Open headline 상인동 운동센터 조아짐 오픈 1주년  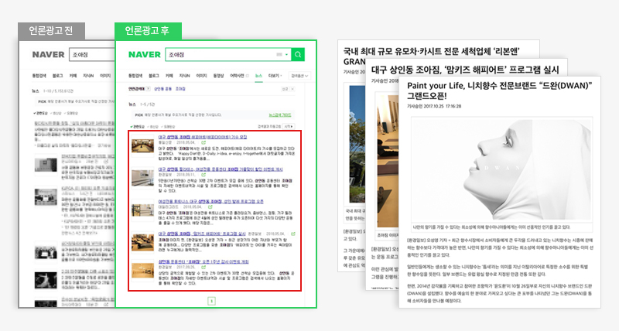pyautogui.click(x=203, y=261)
